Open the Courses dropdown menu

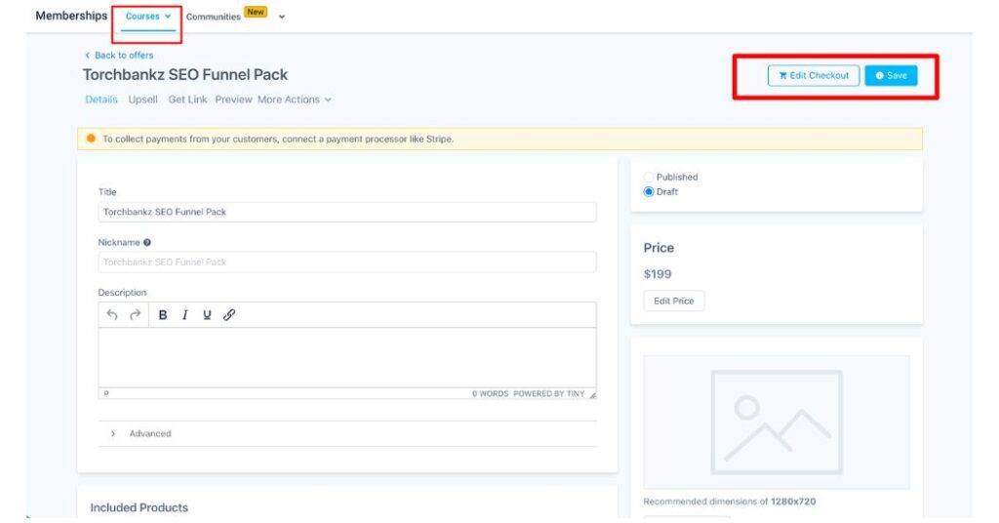click(148, 17)
